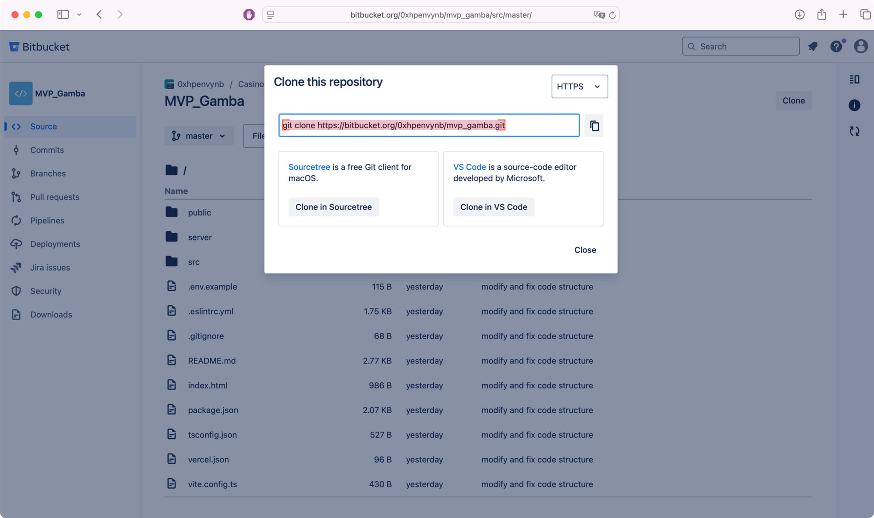This screenshot has width=874, height=518.
Task: Open the notifications bell in Bitbucket header
Action: tap(813, 46)
